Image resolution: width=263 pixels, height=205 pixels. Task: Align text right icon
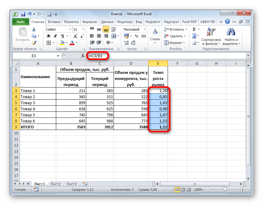coord(106,36)
